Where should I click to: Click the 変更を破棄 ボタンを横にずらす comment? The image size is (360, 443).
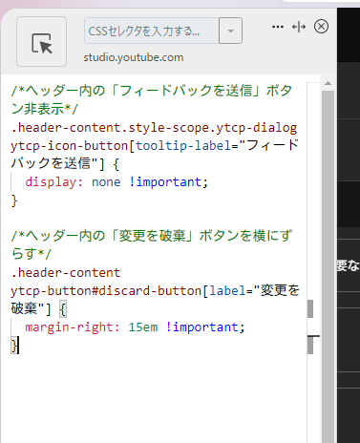(x=152, y=244)
